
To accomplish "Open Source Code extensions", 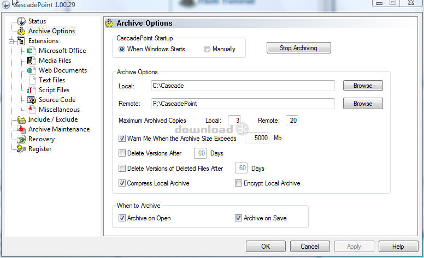I will click(57, 100).
